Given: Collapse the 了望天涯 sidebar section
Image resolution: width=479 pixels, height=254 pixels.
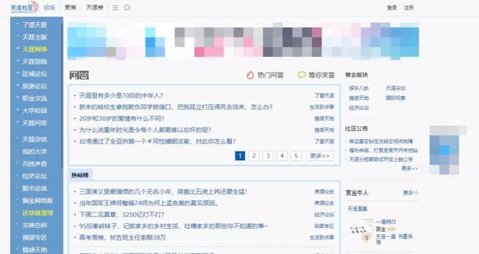Looking at the screenshot, I should click(17, 24).
